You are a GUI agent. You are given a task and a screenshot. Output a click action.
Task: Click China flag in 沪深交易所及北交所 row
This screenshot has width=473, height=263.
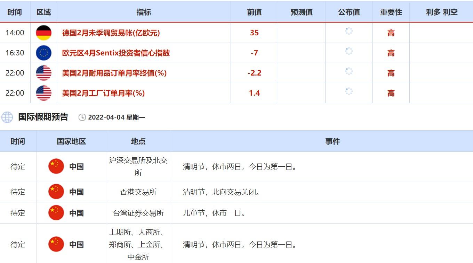(x=56, y=166)
